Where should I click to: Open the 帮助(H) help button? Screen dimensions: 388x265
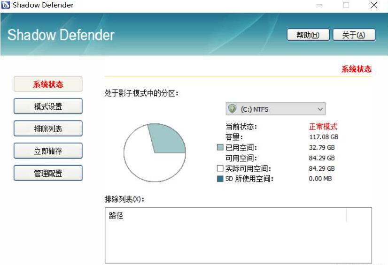308,35
